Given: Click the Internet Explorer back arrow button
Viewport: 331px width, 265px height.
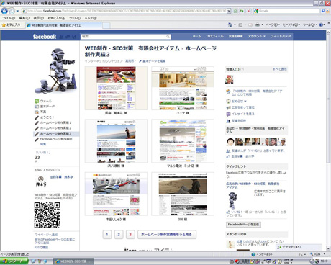Looking at the screenshot, I should pos(4,11).
